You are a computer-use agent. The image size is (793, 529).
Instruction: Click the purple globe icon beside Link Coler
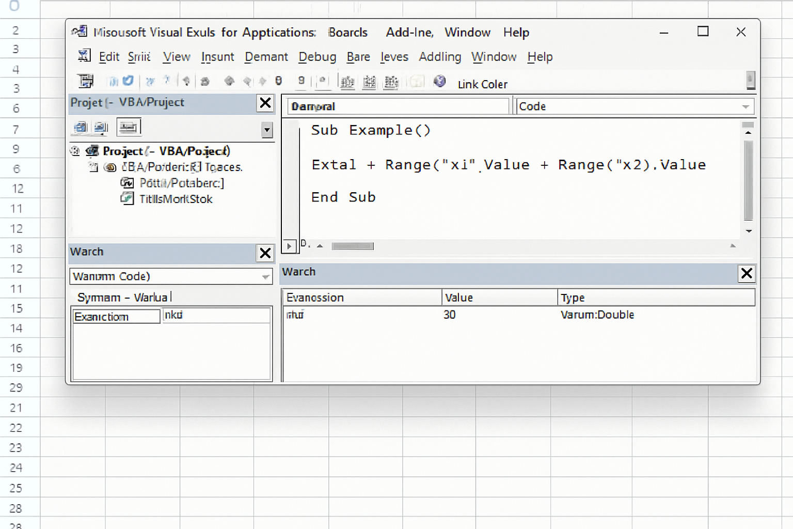439,81
